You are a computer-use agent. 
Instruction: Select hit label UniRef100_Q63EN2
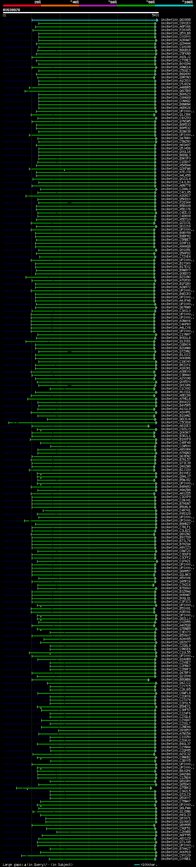(176, 456)
